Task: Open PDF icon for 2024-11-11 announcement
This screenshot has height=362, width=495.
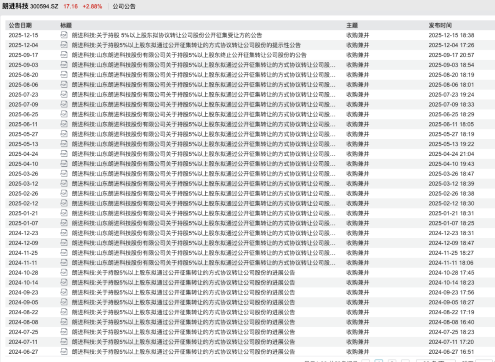Action: [64, 263]
